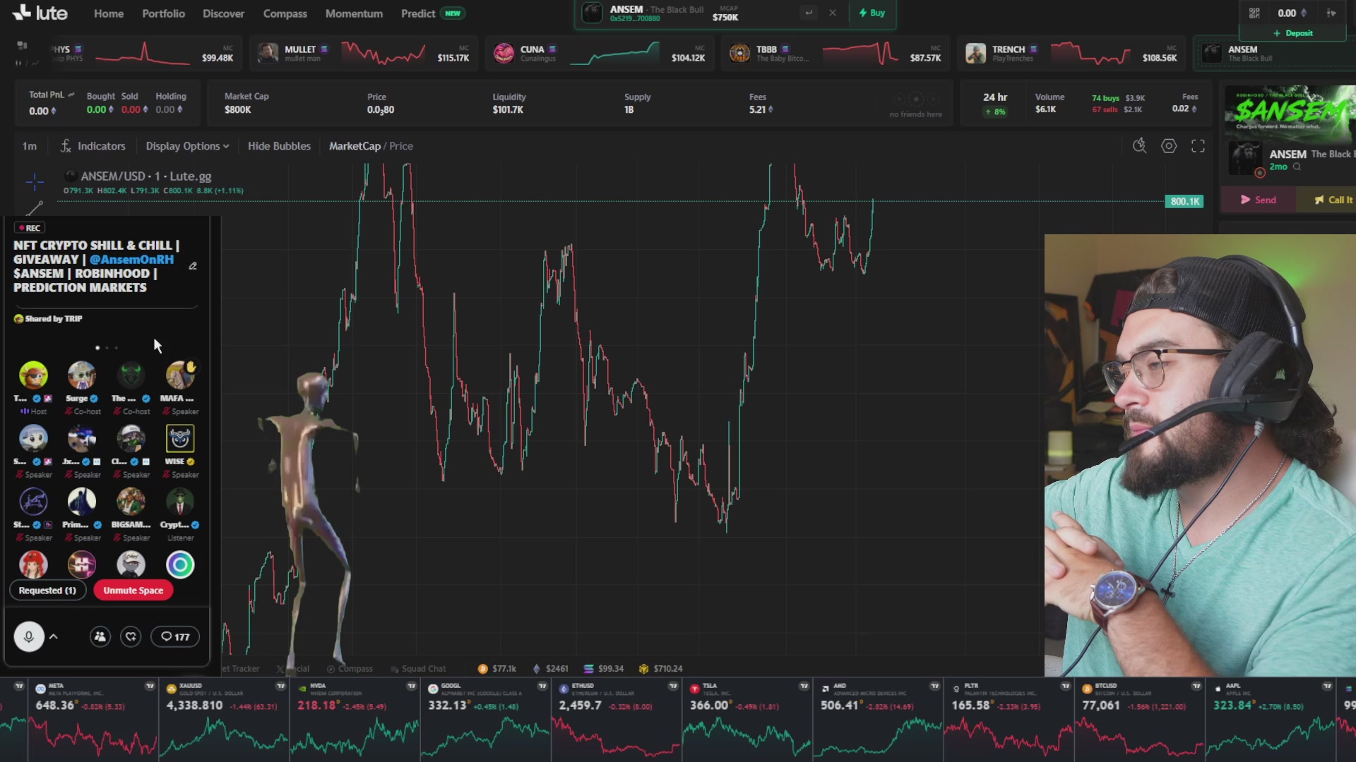Click the lute logo

pos(40,13)
